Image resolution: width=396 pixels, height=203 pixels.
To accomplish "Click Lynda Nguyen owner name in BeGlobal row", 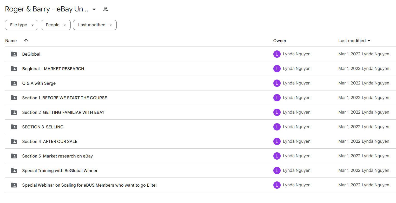I will pyautogui.click(x=296, y=54).
